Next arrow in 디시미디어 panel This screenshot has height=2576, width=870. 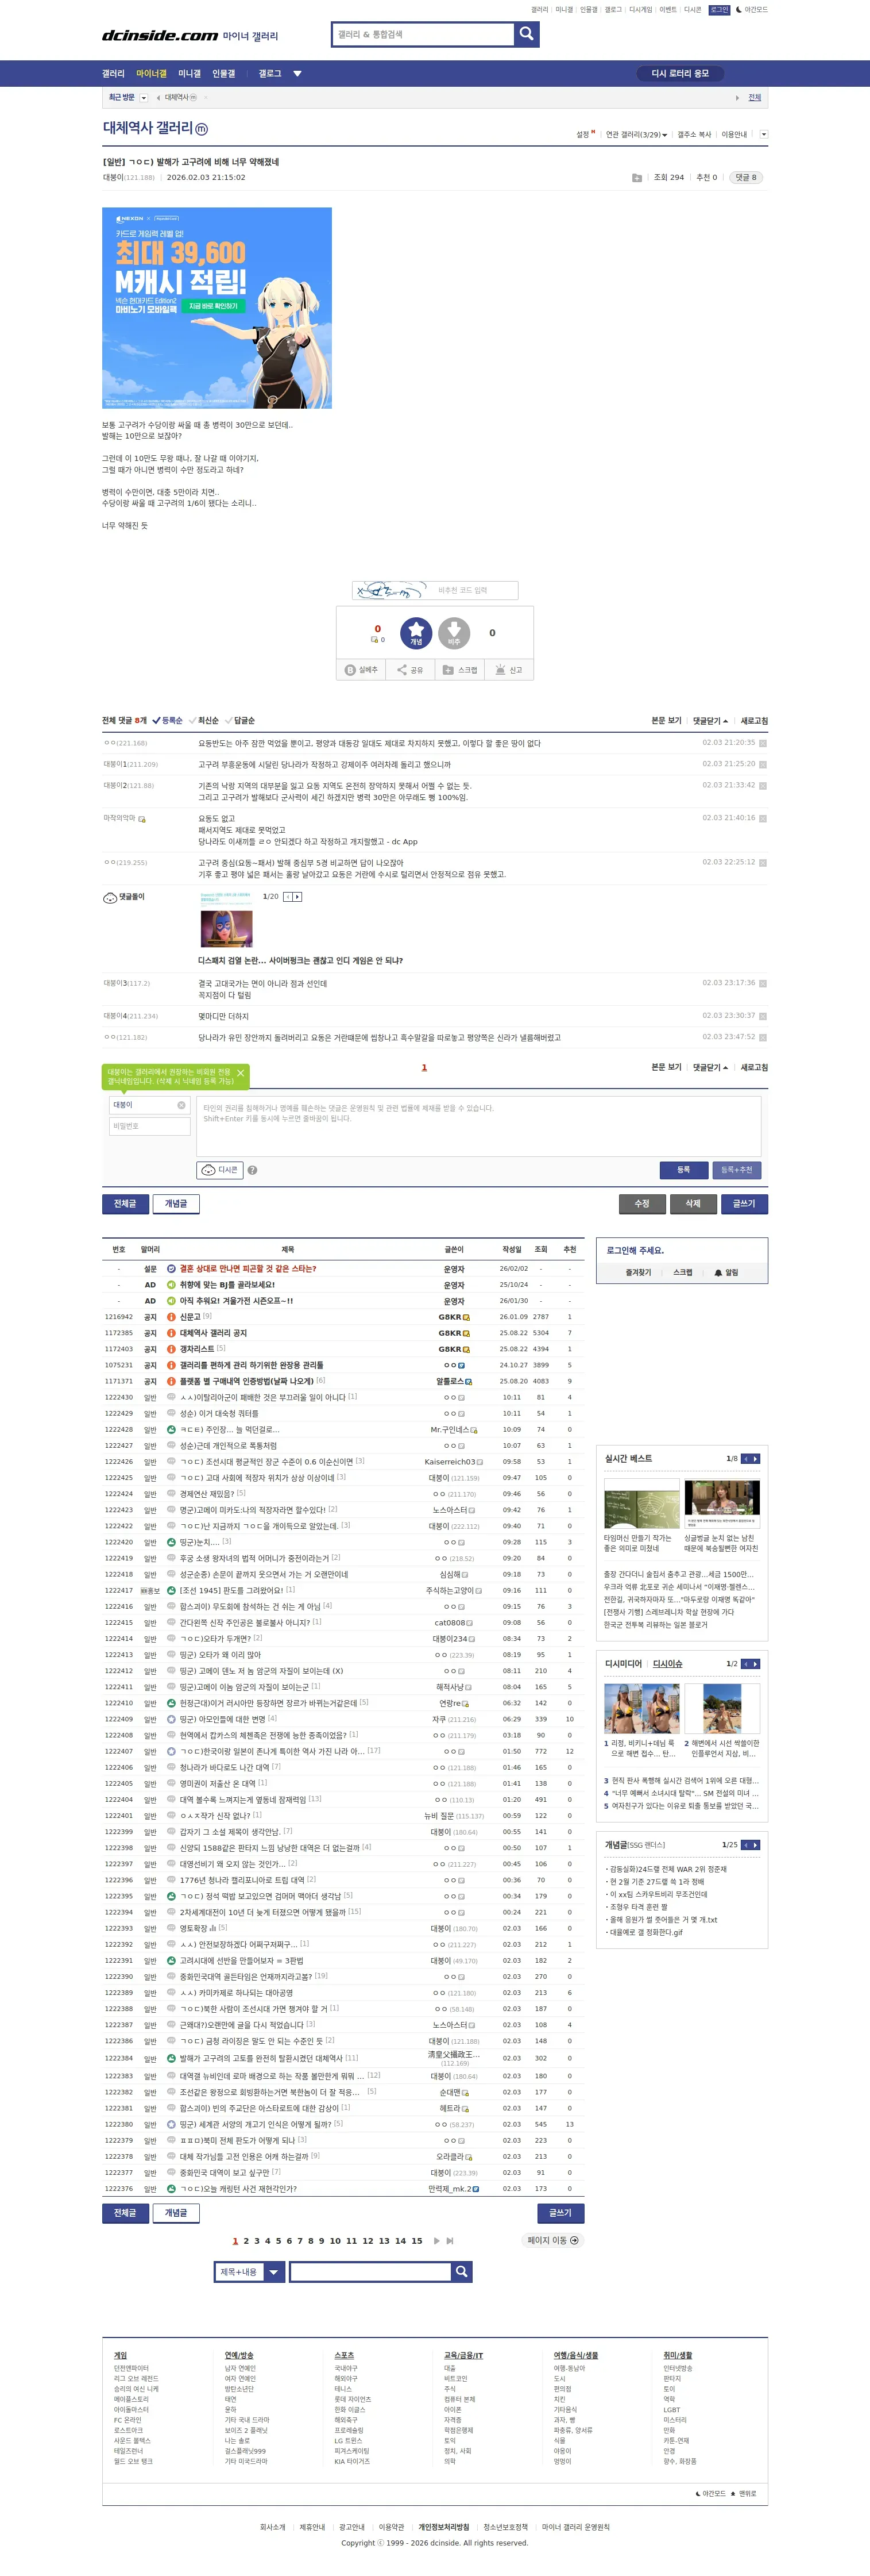click(756, 1664)
